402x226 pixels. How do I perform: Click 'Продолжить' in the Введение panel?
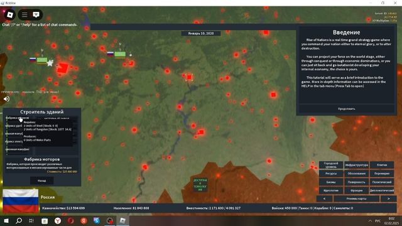coord(346,109)
